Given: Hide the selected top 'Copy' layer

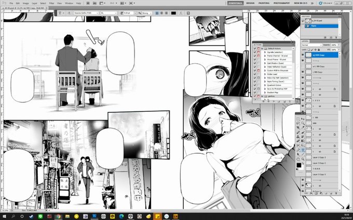Looking at the screenshot, I should click(x=303, y=54).
